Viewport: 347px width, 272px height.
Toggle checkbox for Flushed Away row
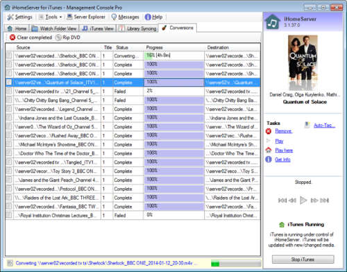[9, 135]
